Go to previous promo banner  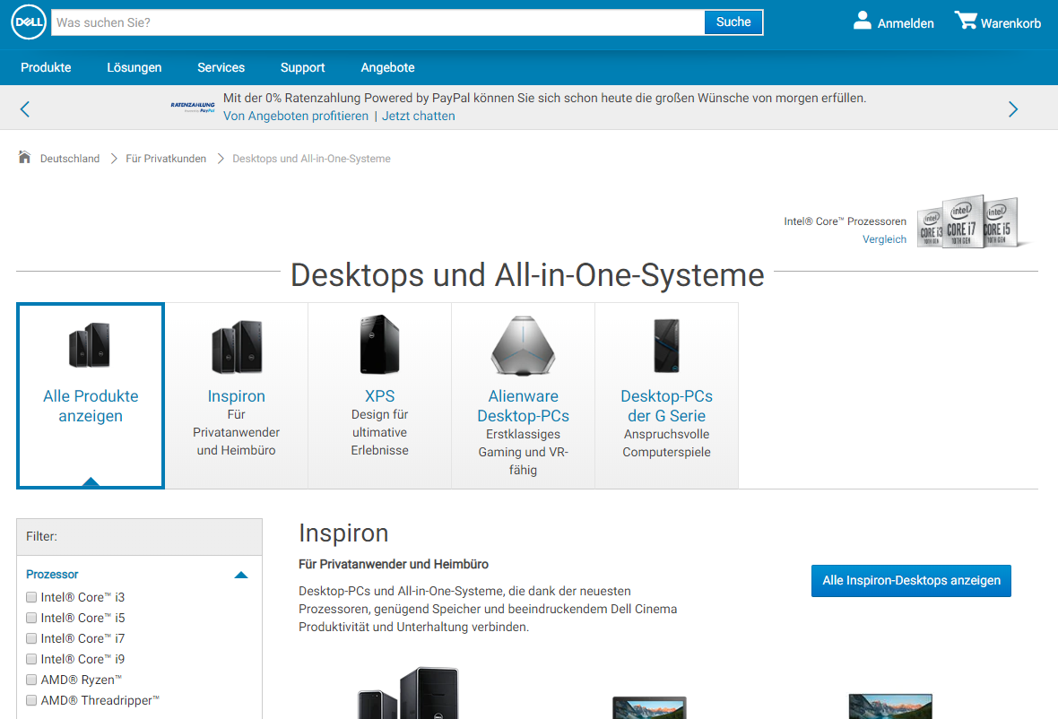coord(25,108)
